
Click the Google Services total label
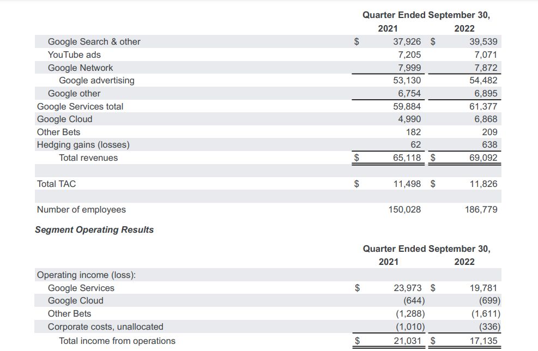point(80,106)
